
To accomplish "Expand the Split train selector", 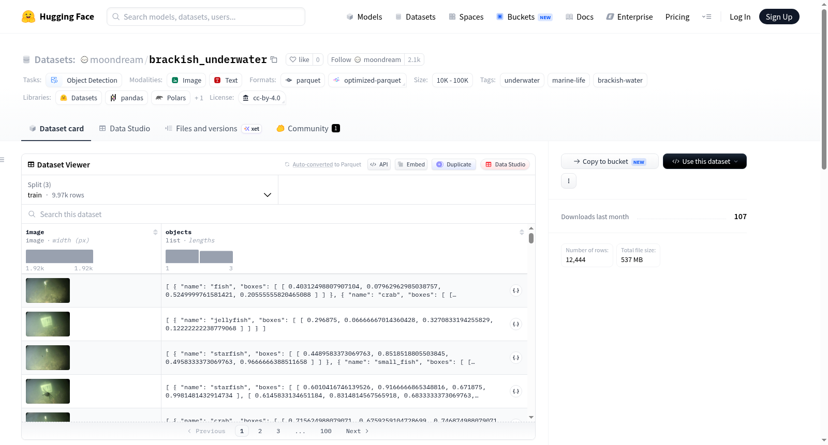I will click(x=150, y=190).
